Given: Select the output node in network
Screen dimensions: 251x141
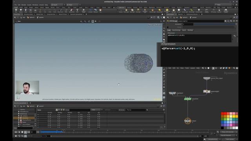Looking at the screenshot, I should [x=187, y=121].
